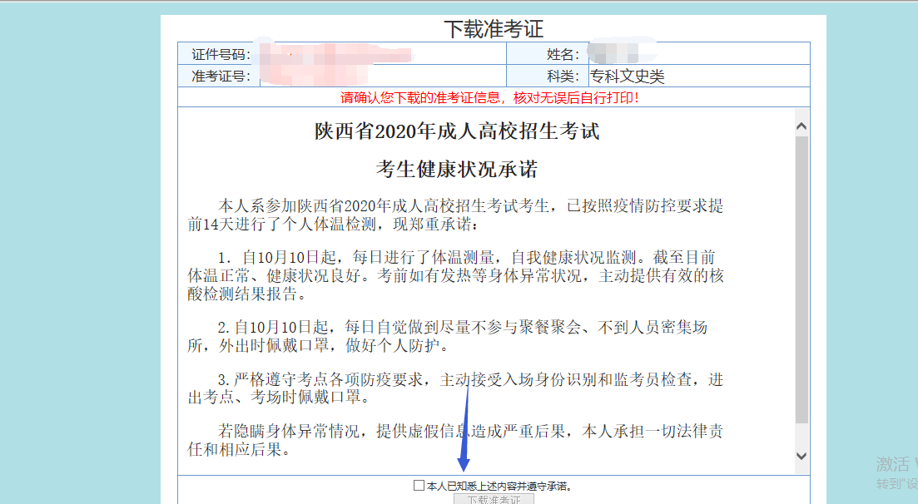The image size is (918, 504).
Task: Click the blurred 证件号码 value field
Action: pyautogui.click(x=333, y=55)
